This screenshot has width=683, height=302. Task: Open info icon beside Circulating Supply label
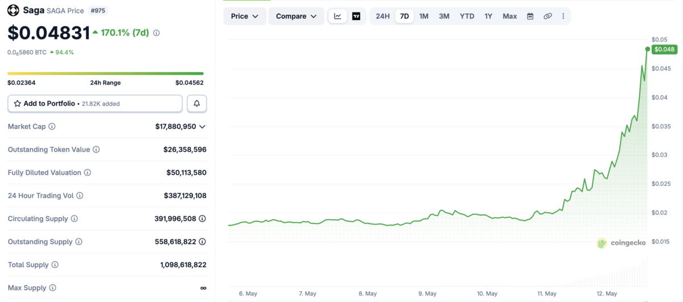74,218
